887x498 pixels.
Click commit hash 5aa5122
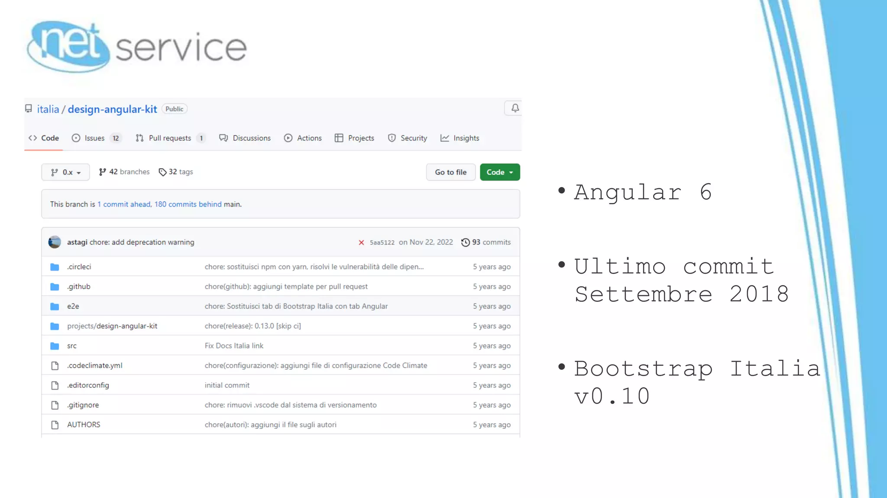pos(382,243)
